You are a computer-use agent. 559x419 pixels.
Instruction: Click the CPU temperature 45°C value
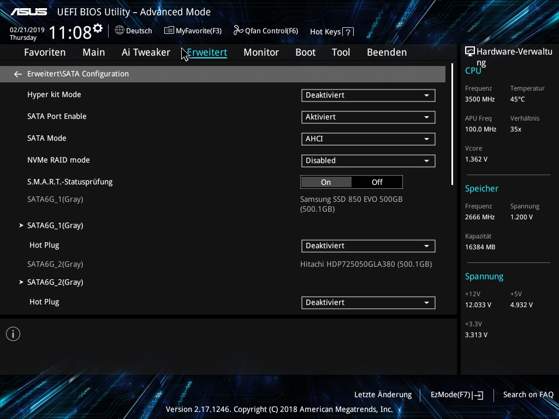518,99
